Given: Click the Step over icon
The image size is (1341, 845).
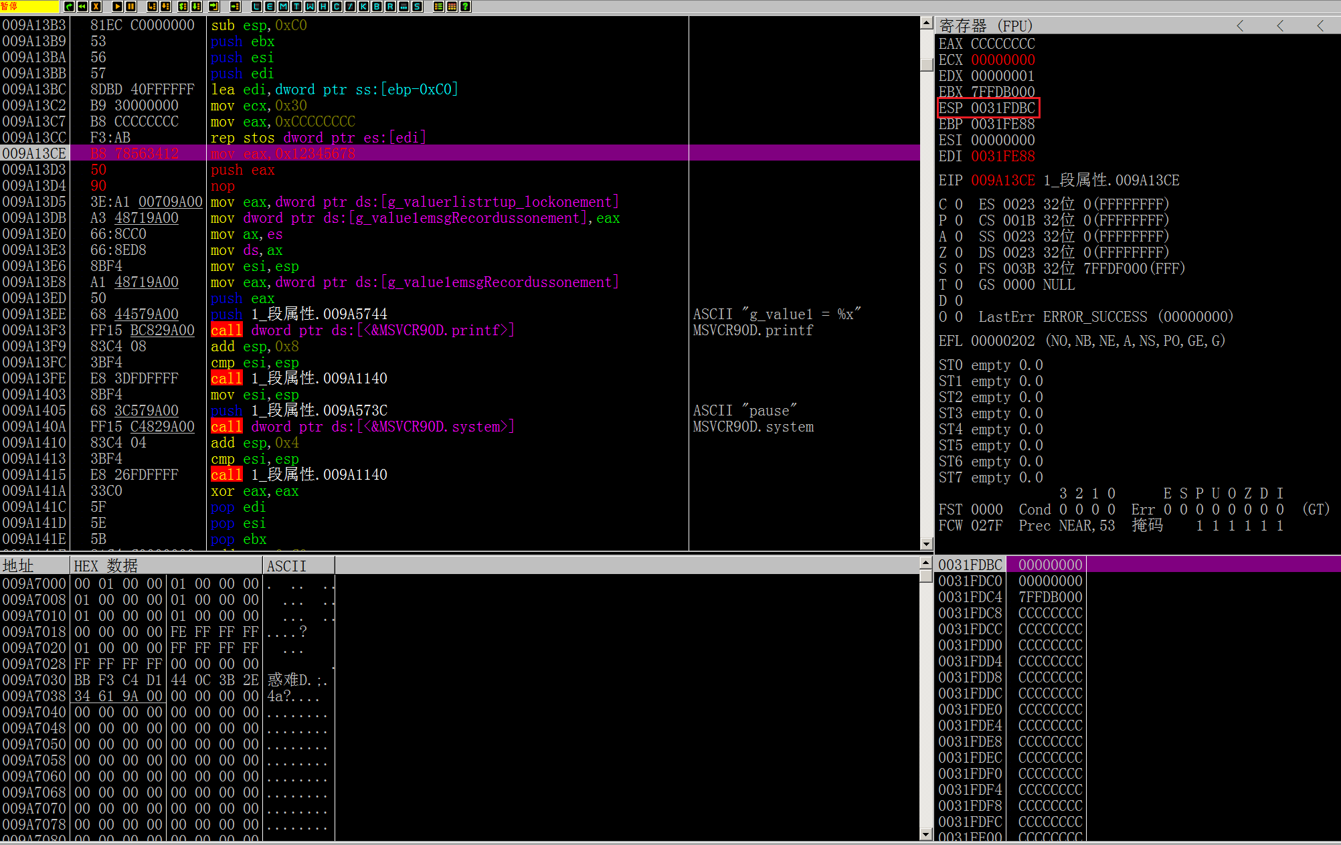Looking at the screenshot, I should (165, 7).
